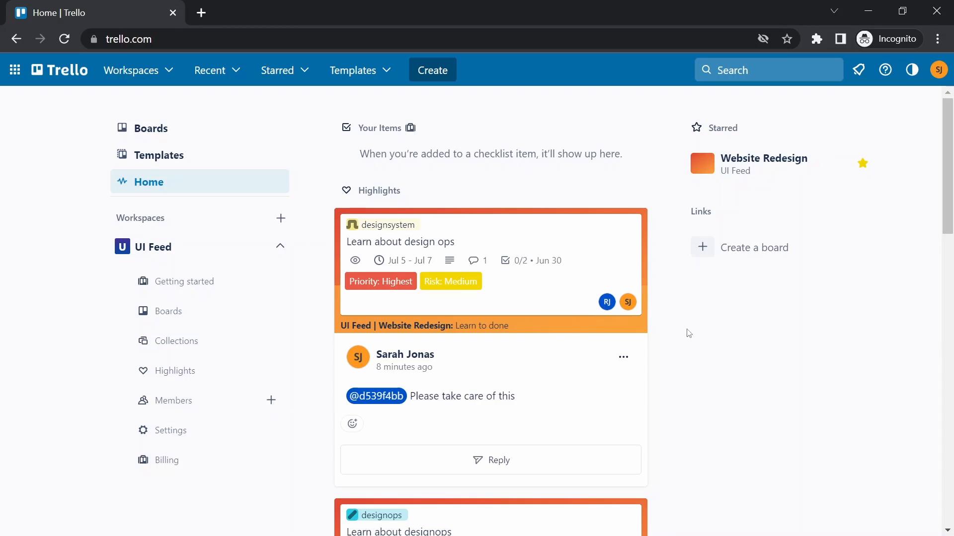Click the Priority Highest label on card
The width and height of the screenshot is (954, 536).
[381, 281]
